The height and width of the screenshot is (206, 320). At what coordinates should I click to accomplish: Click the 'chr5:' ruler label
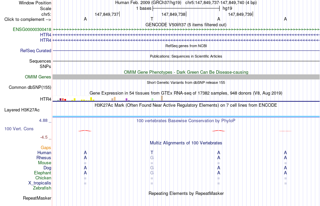pos(46,14)
